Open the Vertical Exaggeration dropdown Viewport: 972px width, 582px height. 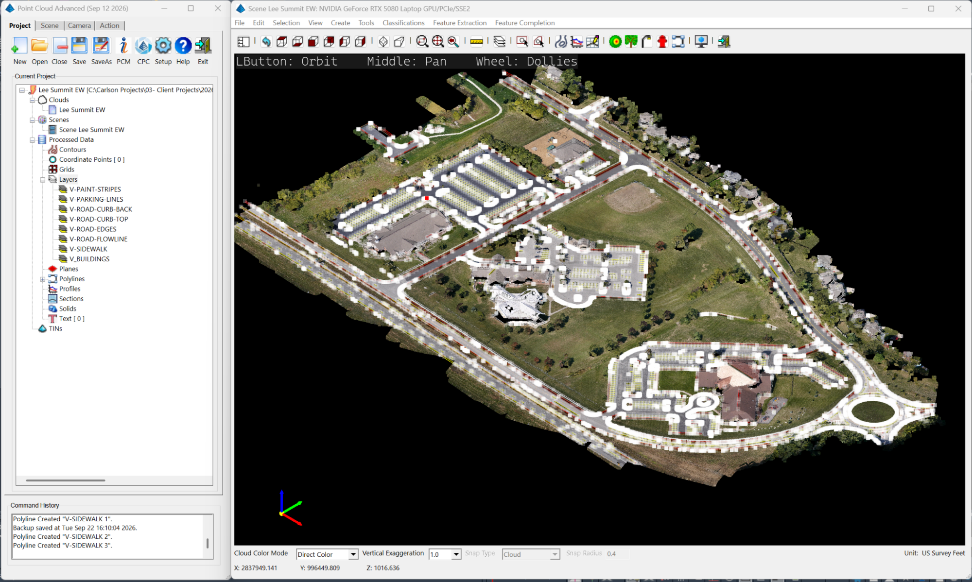445,554
